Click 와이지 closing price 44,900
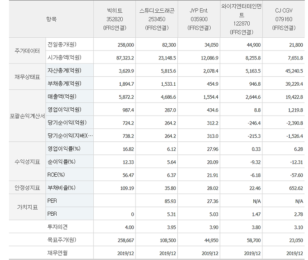The height and width of the screenshot is (260, 308). click(254, 45)
